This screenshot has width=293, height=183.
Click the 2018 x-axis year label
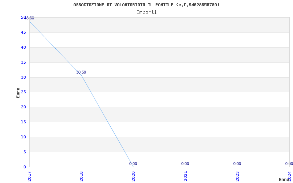[81, 176]
